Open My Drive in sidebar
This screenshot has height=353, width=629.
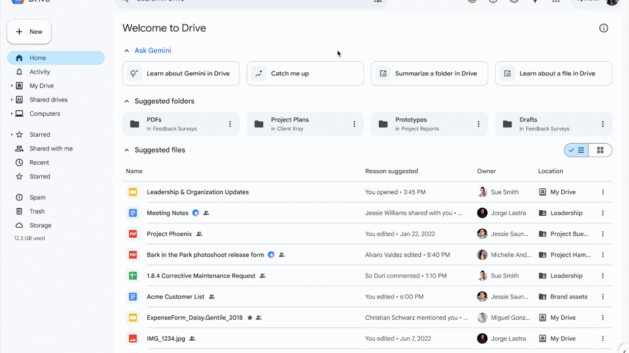click(41, 86)
